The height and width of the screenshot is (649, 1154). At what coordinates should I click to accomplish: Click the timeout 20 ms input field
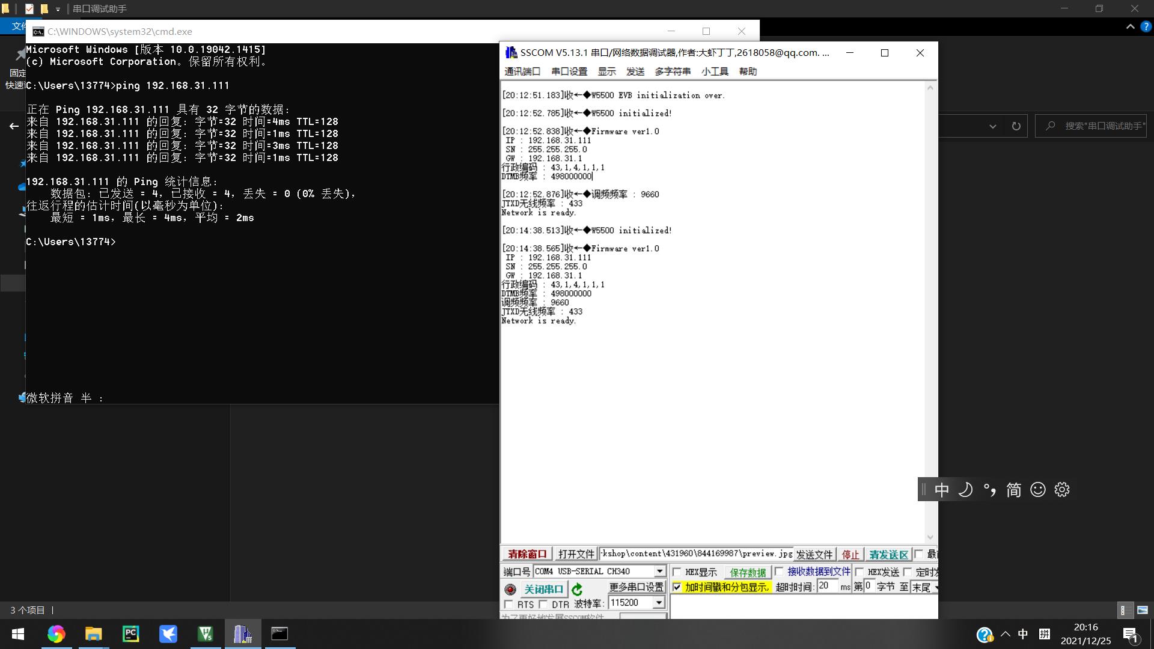click(x=826, y=586)
